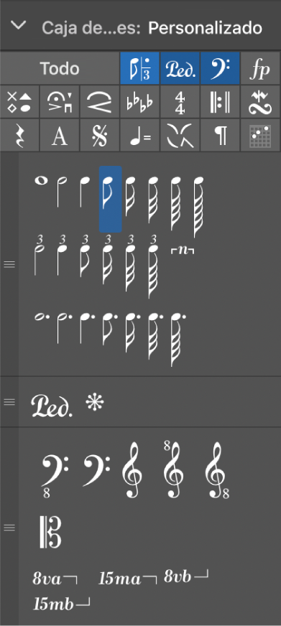Pick the whole note symbol
The height and width of the screenshot is (626, 281).
click(41, 181)
